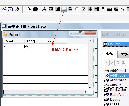129x106 pixels.
Task: Switch to the 全部 tab
Action: tap(109, 54)
